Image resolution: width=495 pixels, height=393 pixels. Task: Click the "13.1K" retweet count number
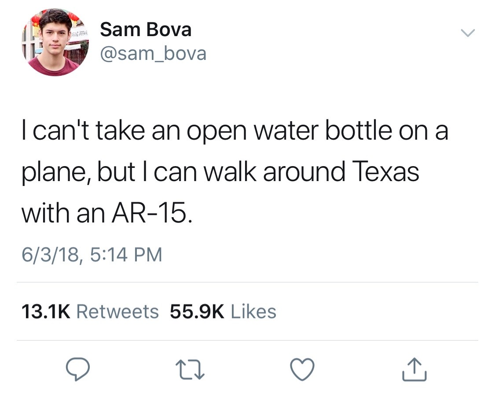tap(46, 311)
